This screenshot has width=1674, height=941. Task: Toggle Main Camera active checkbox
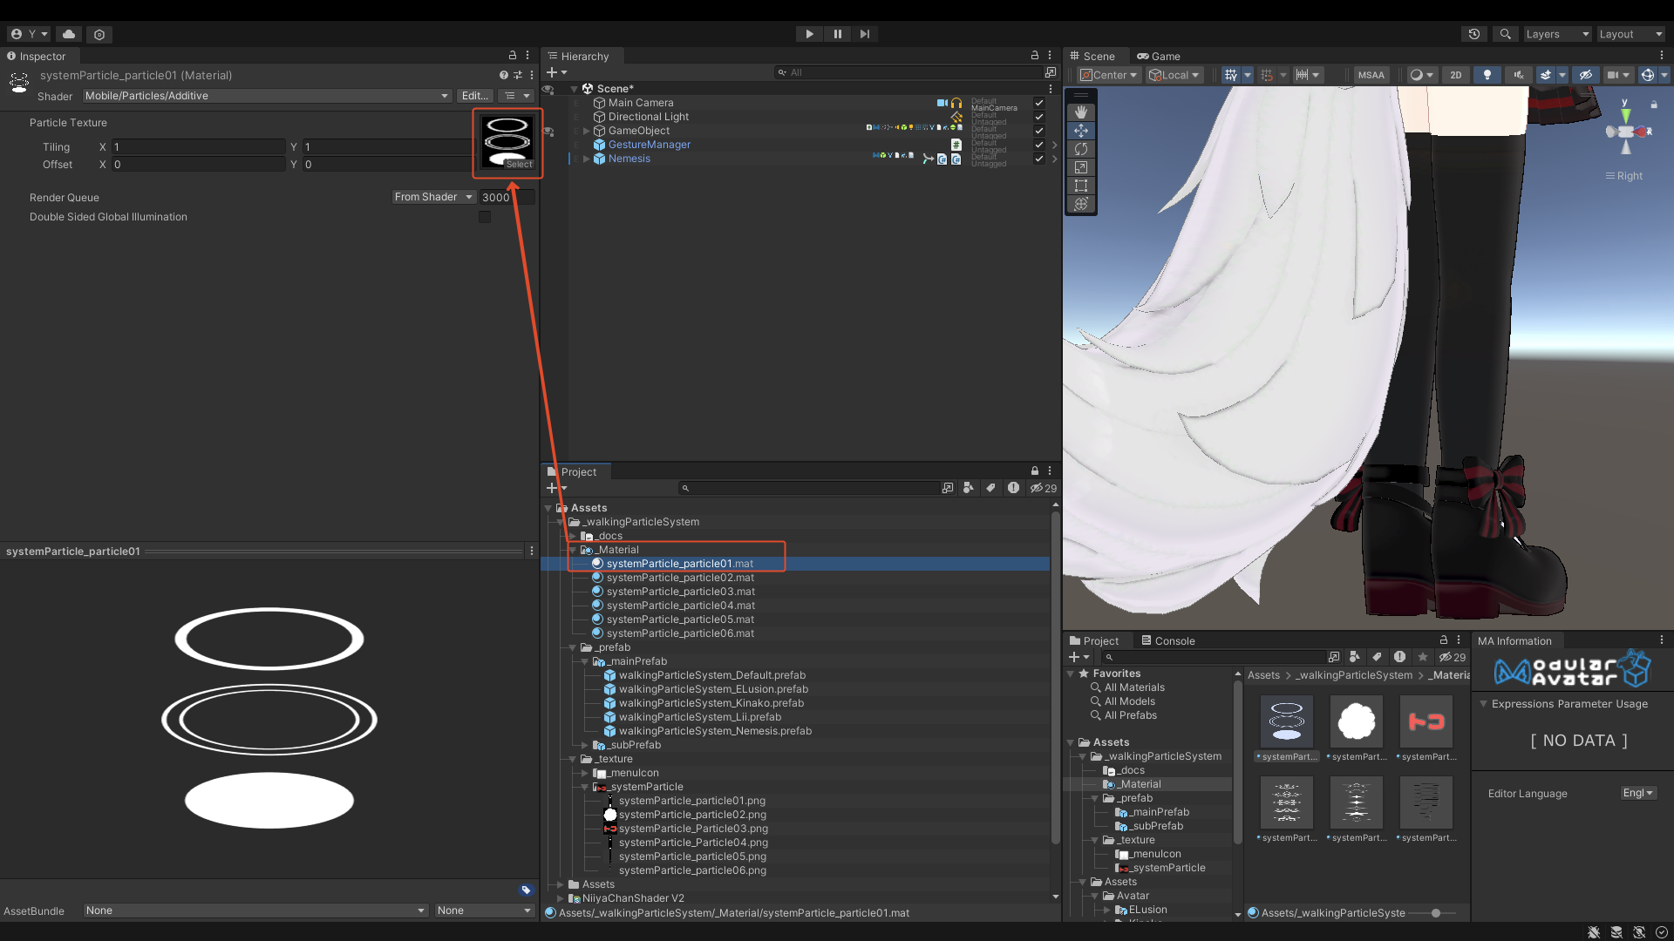coord(1039,103)
